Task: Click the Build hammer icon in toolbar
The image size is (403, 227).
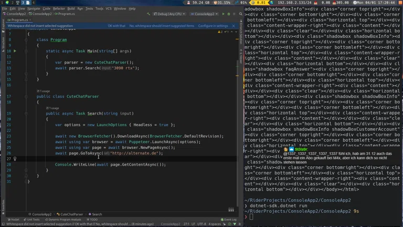Action: pyautogui.click(x=149, y=14)
